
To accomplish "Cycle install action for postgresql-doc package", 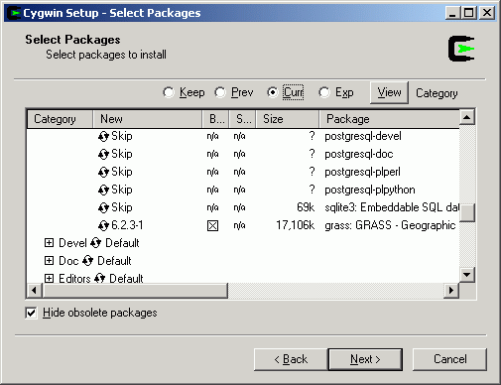I will pos(103,154).
